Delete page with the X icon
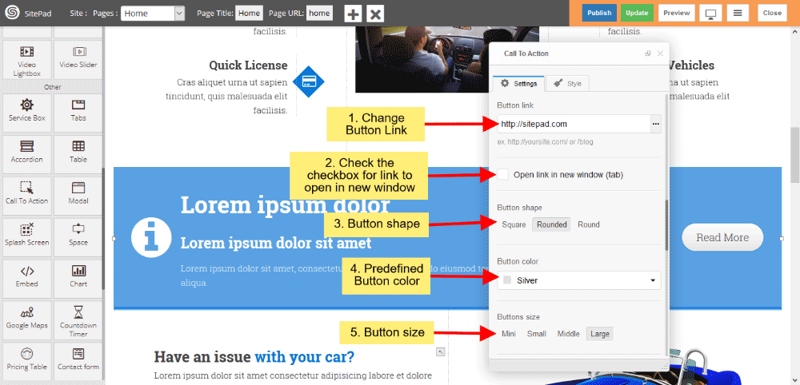The width and height of the screenshot is (800, 385). click(x=375, y=14)
